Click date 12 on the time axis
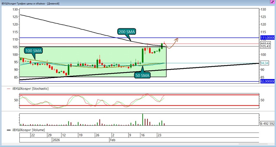Screen dimensions: 276x147 coord(63,135)
